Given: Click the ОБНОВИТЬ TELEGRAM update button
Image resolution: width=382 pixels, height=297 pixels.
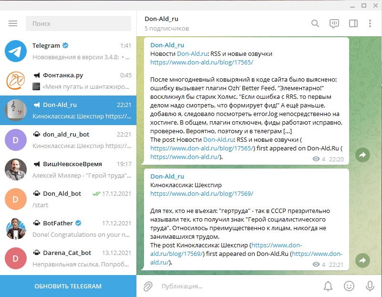Looking at the screenshot, I should (68, 286).
